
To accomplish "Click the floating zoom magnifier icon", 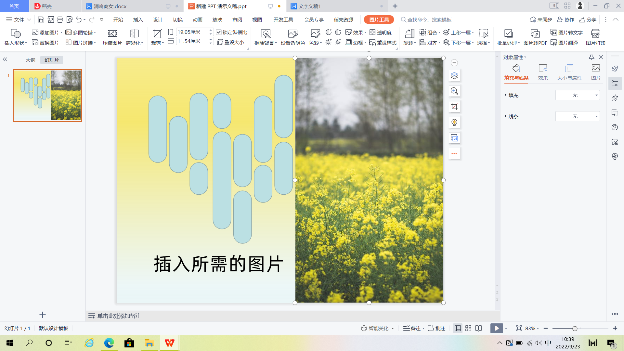I will coord(454,91).
